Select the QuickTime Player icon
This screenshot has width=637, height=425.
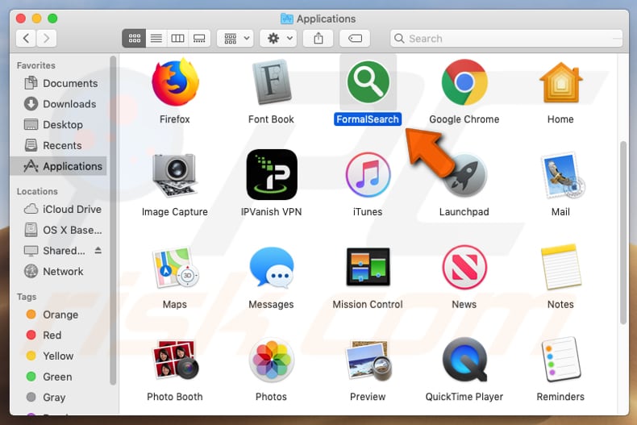464,360
